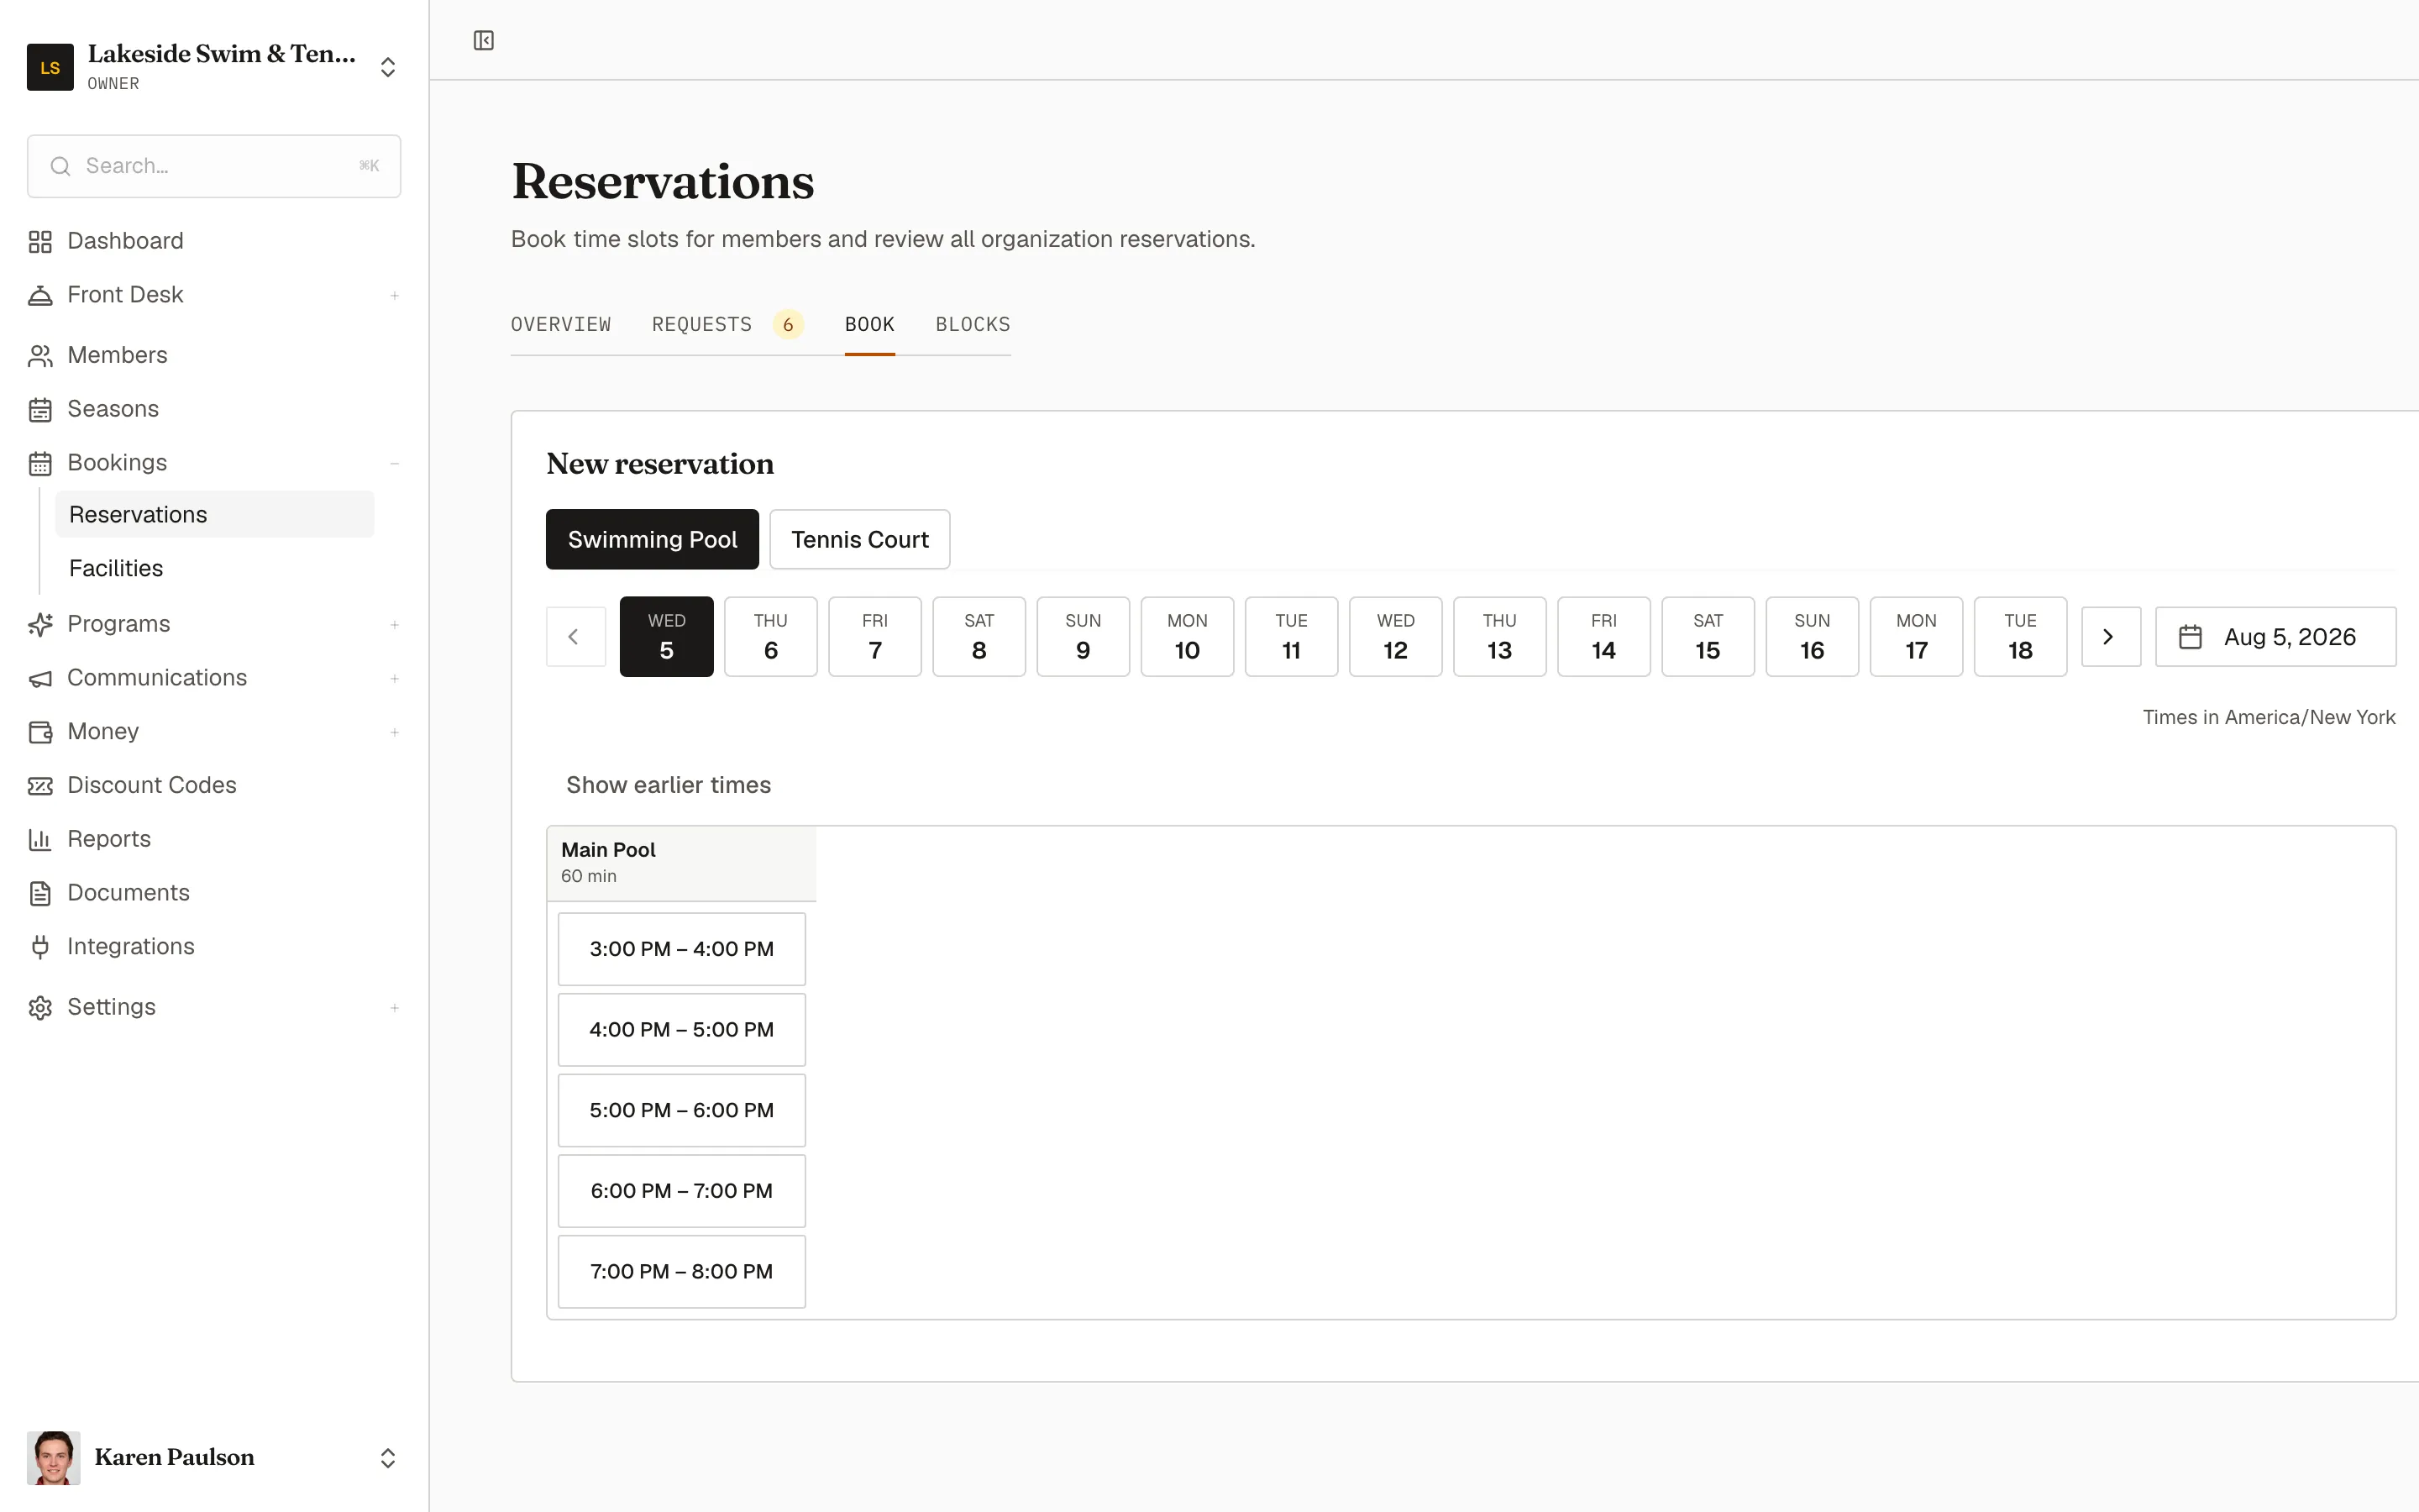Select the Tennis Court facility
2419x1512 pixels.
(x=859, y=540)
